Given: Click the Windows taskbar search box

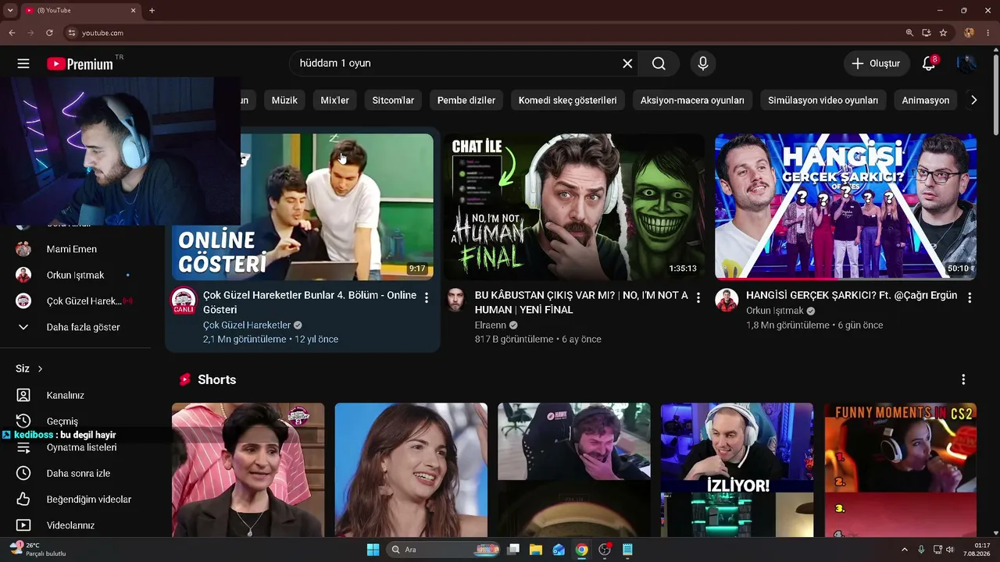Looking at the screenshot, I should pyautogui.click(x=444, y=550).
